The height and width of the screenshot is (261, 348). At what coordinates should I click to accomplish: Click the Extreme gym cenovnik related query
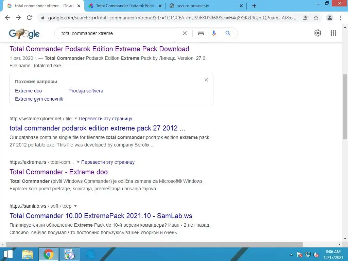point(39,99)
